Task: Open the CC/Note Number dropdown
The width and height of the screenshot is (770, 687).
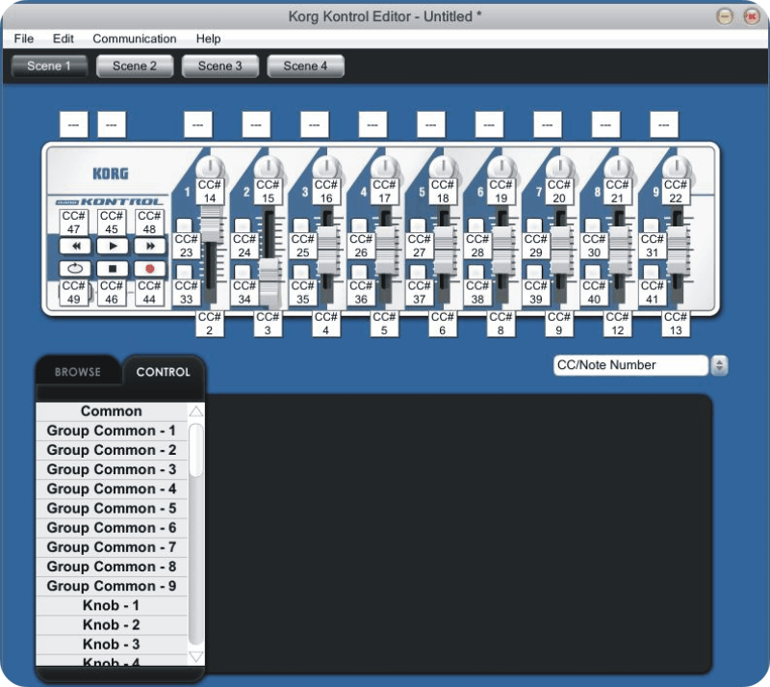Action: [630, 365]
